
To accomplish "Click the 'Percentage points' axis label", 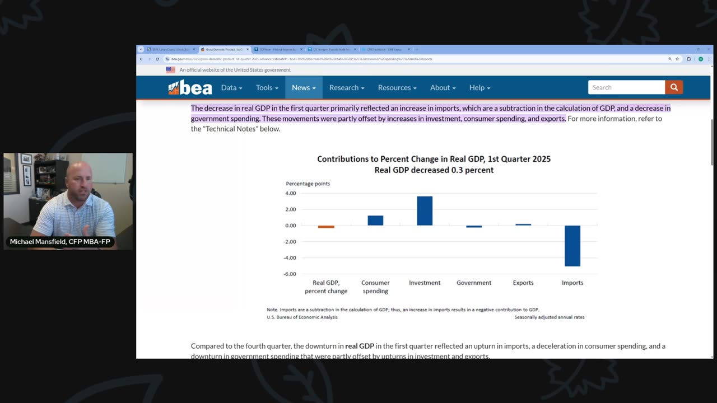I will tap(308, 184).
